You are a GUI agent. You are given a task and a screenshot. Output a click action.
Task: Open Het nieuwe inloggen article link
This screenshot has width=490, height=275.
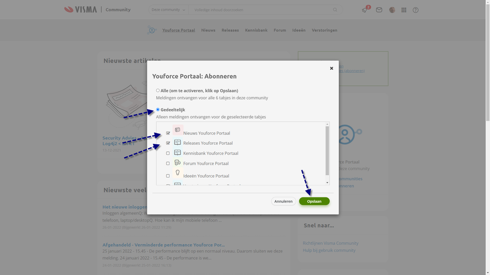[125, 206]
